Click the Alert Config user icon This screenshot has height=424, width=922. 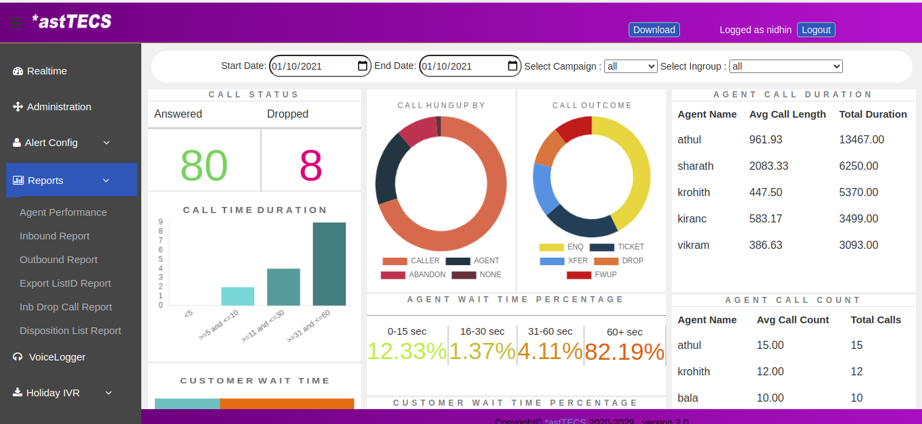click(17, 143)
